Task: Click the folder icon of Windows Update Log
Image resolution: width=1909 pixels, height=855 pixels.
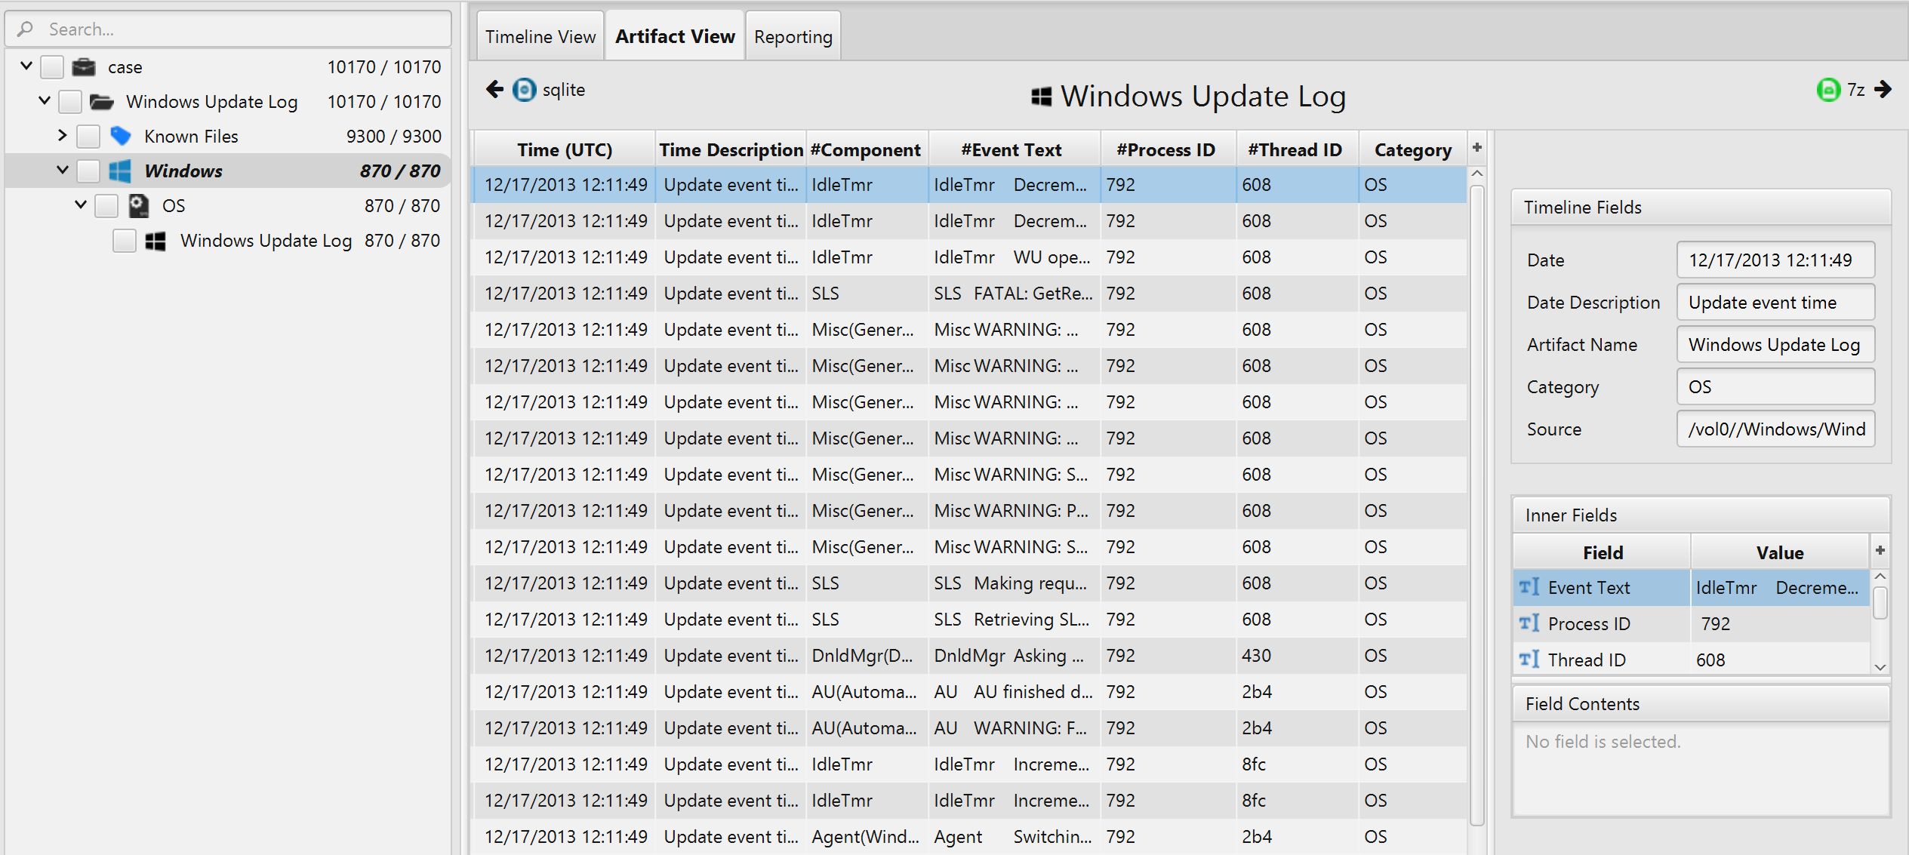Action: point(102,102)
